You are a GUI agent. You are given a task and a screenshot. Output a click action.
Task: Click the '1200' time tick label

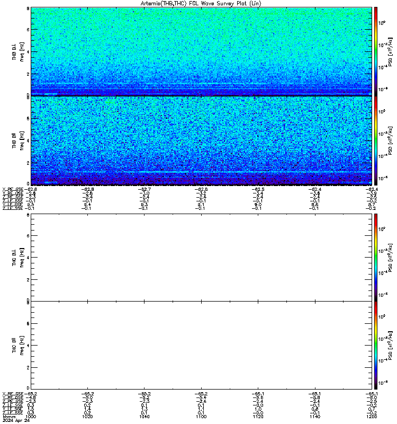point(372,417)
